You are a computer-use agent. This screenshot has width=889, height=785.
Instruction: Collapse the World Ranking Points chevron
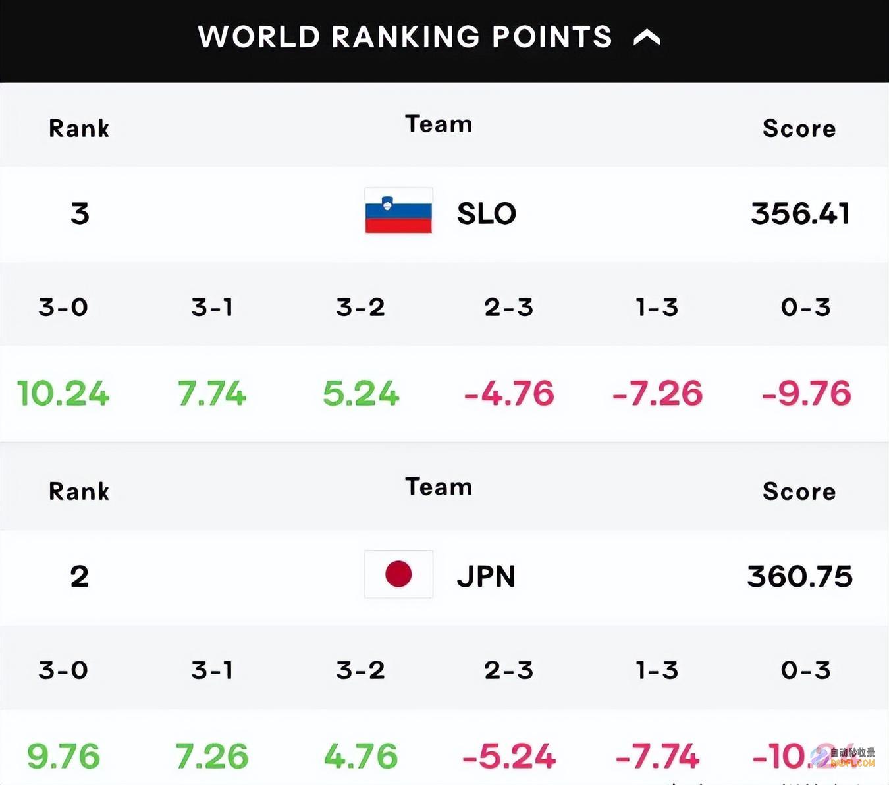[646, 38]
